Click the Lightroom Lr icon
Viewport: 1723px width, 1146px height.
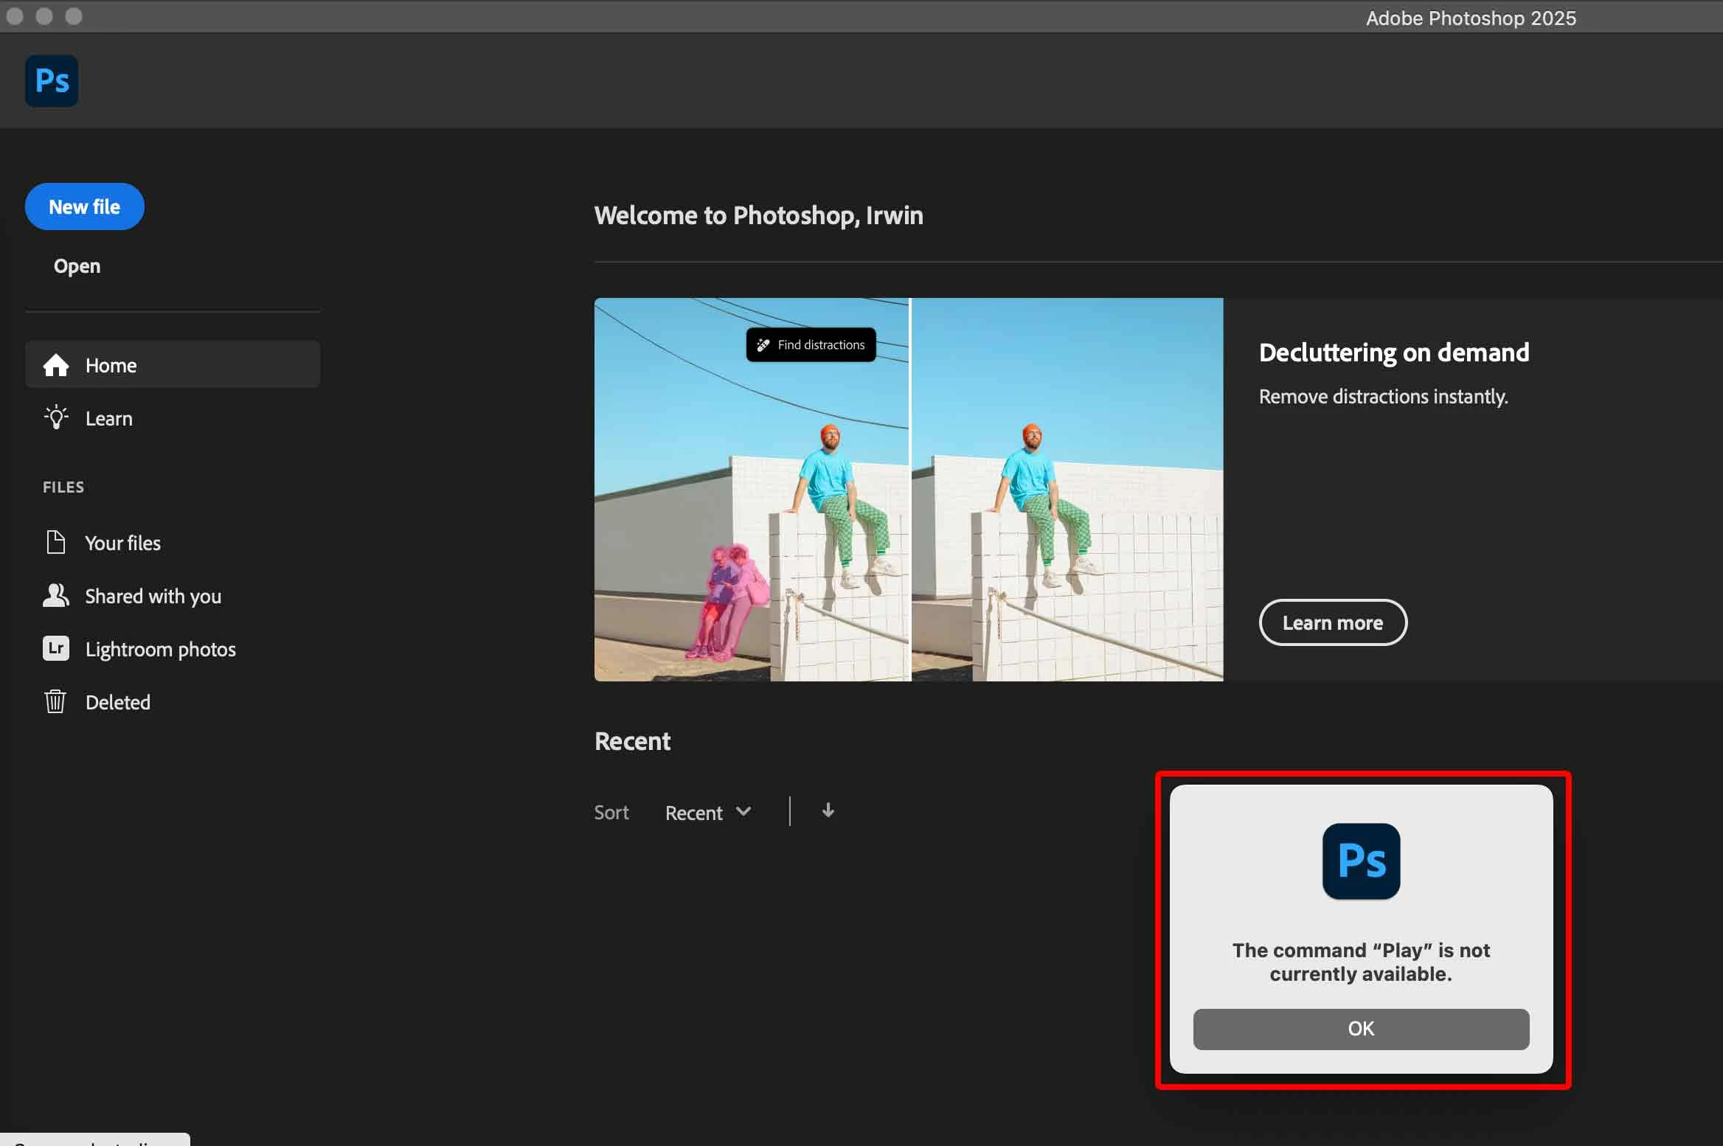(56, 648)
